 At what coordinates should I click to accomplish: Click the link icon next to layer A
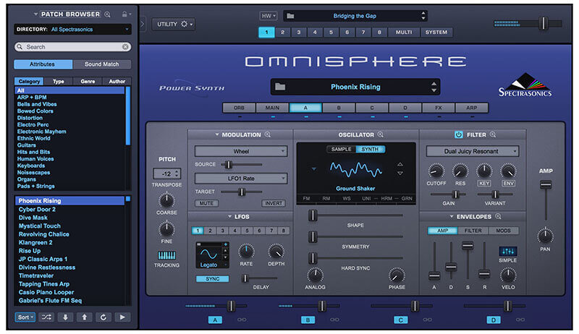point(242,320)
